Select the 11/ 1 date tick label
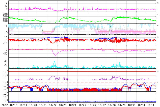Viewport: 160px width, 107px height. coord(151,105)
